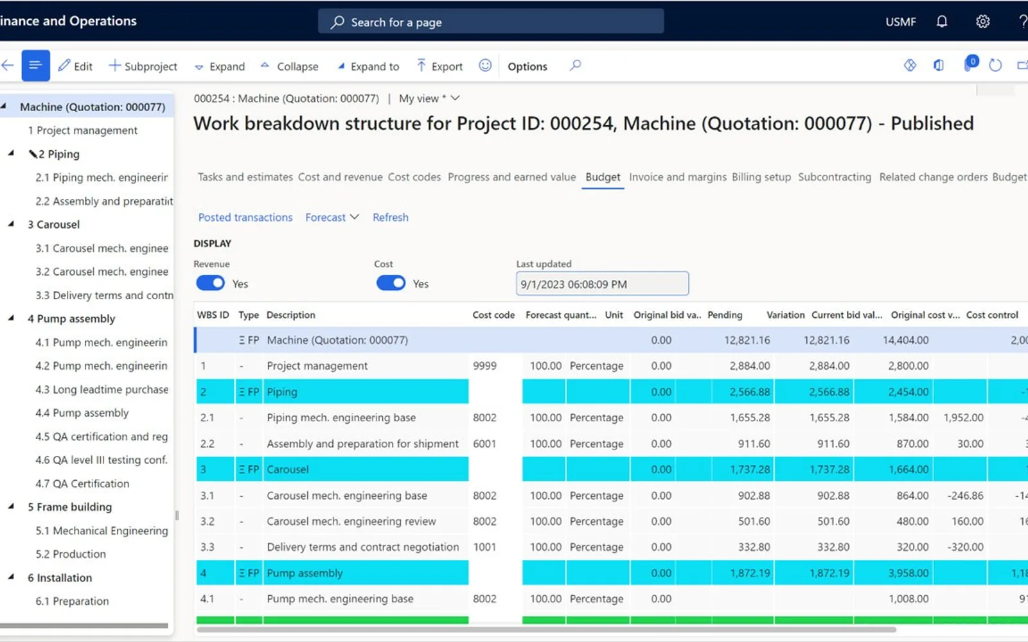Switch to Cost and revenue tab
1028x642 pixels.
click(x=340, y=177)
